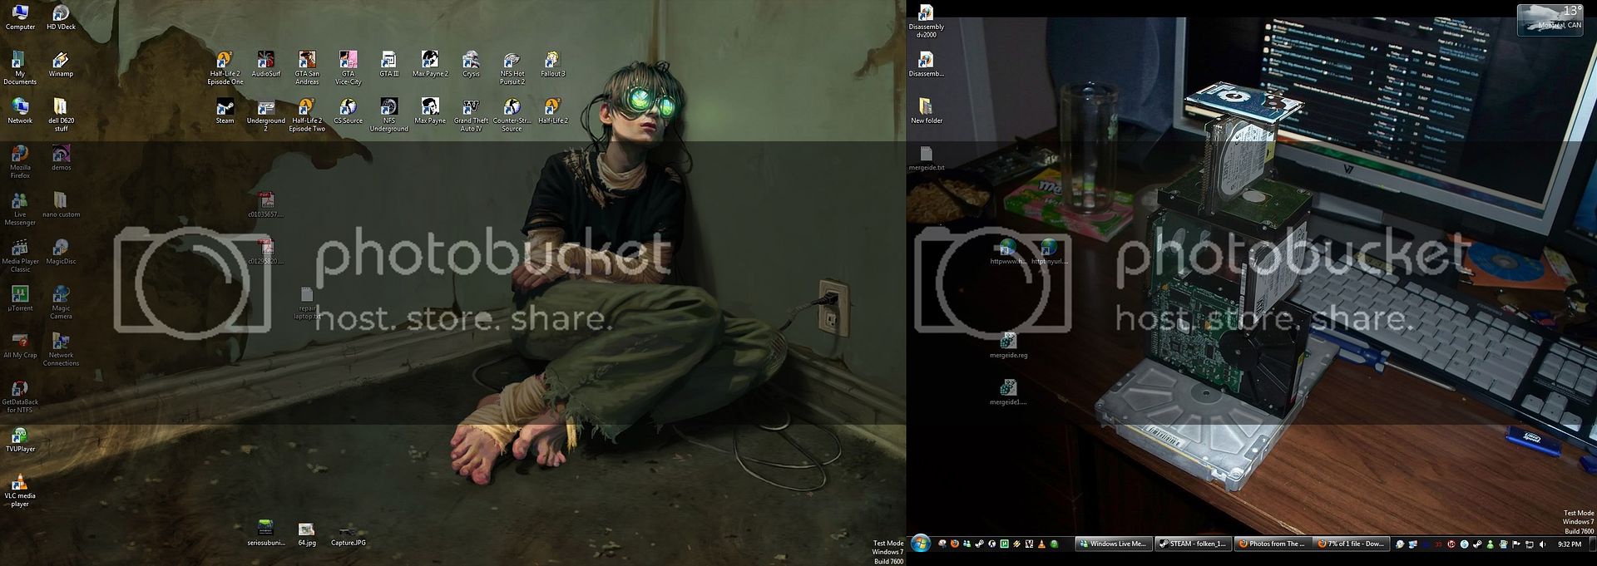The width and height of the screenshot is (1597, 566).
Task: Launch Max Payne 2 shortcut
Action: pos(430,64)
